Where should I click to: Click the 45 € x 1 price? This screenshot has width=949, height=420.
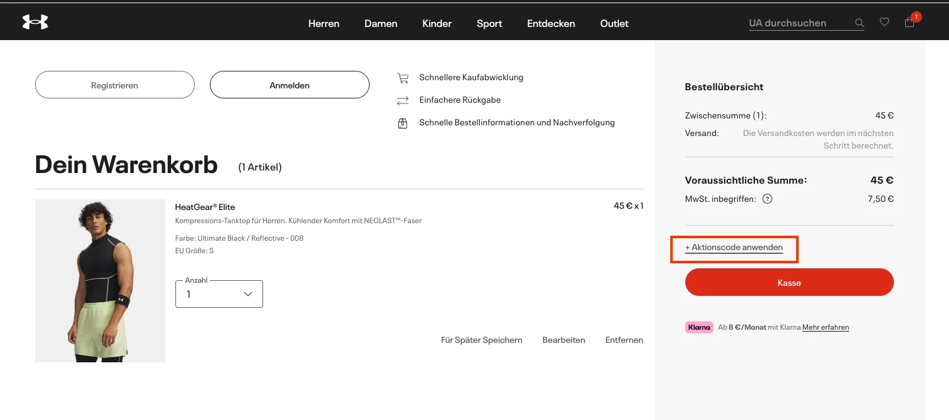[628, 206]
